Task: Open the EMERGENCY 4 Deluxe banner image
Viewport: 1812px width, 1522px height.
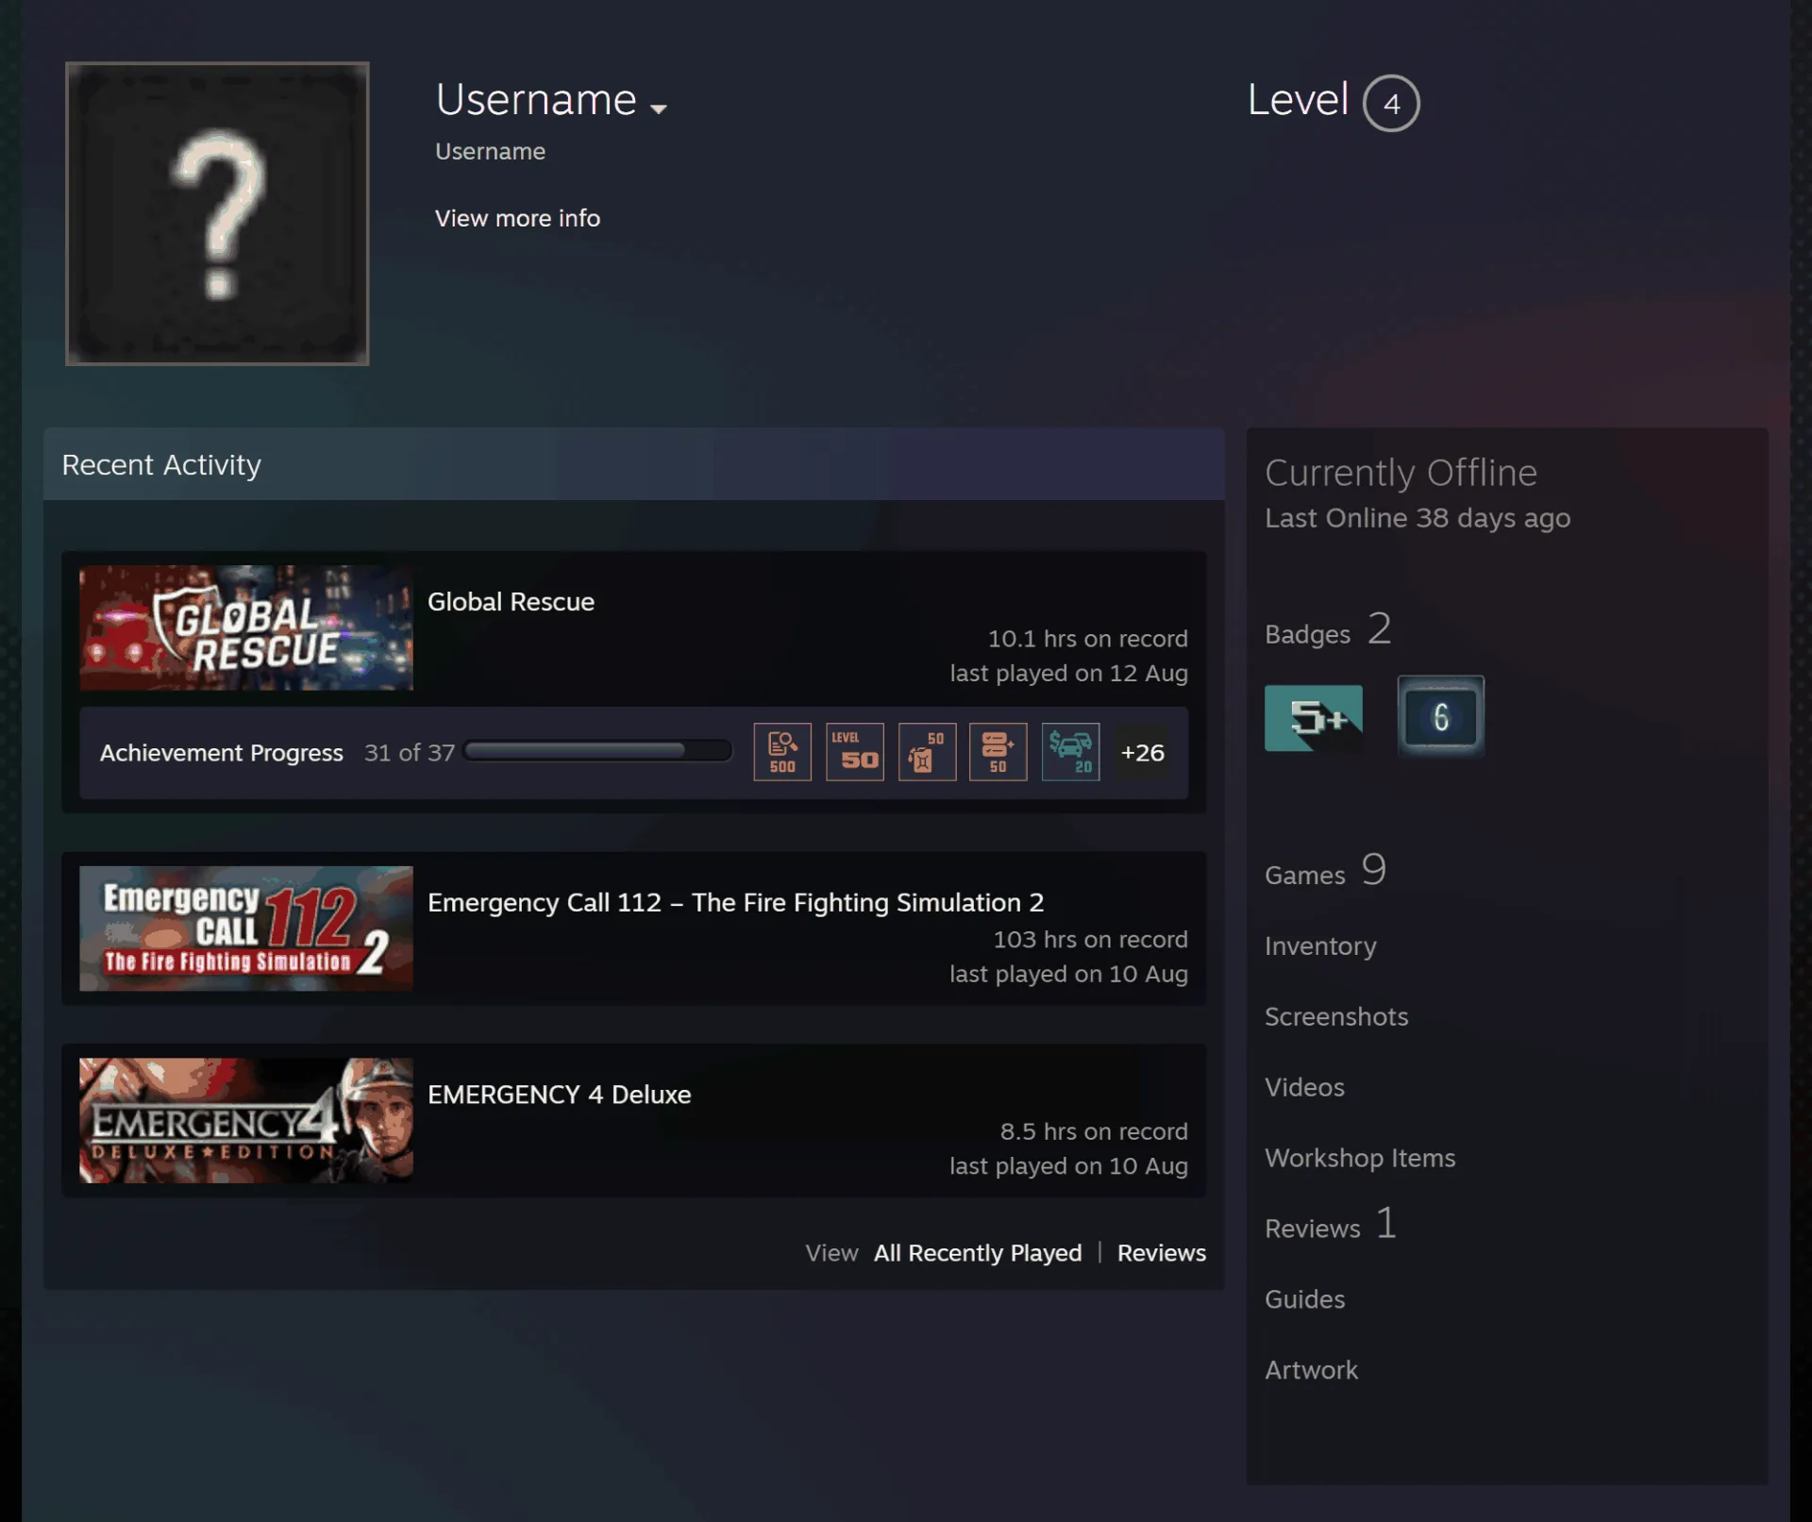Action: [246, 1120]
